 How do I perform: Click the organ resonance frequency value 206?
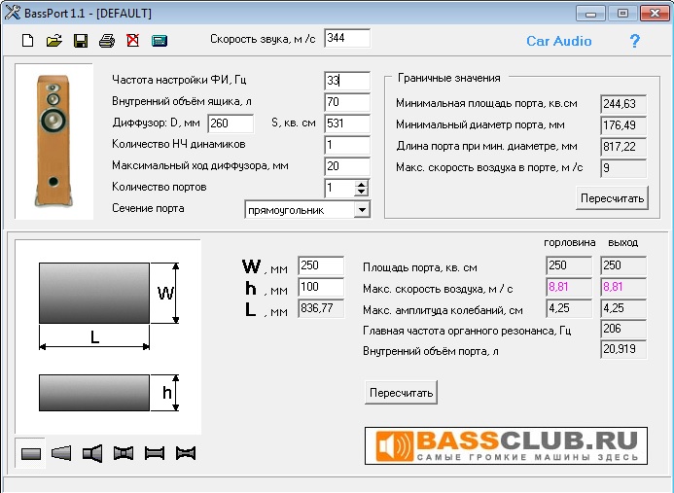623,329
